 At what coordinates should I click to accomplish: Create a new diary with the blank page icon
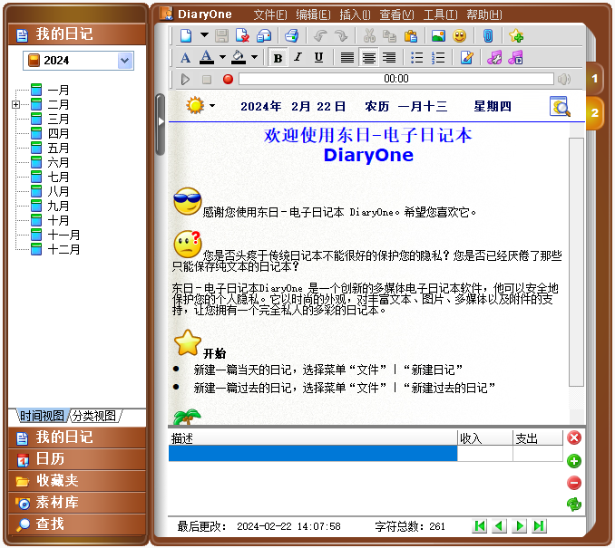tap(186, 35)
